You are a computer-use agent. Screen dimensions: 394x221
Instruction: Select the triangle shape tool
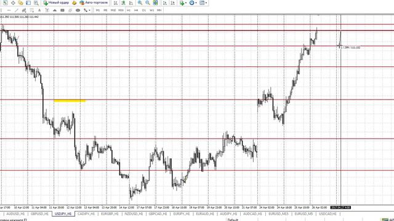(x=55, y=10)
